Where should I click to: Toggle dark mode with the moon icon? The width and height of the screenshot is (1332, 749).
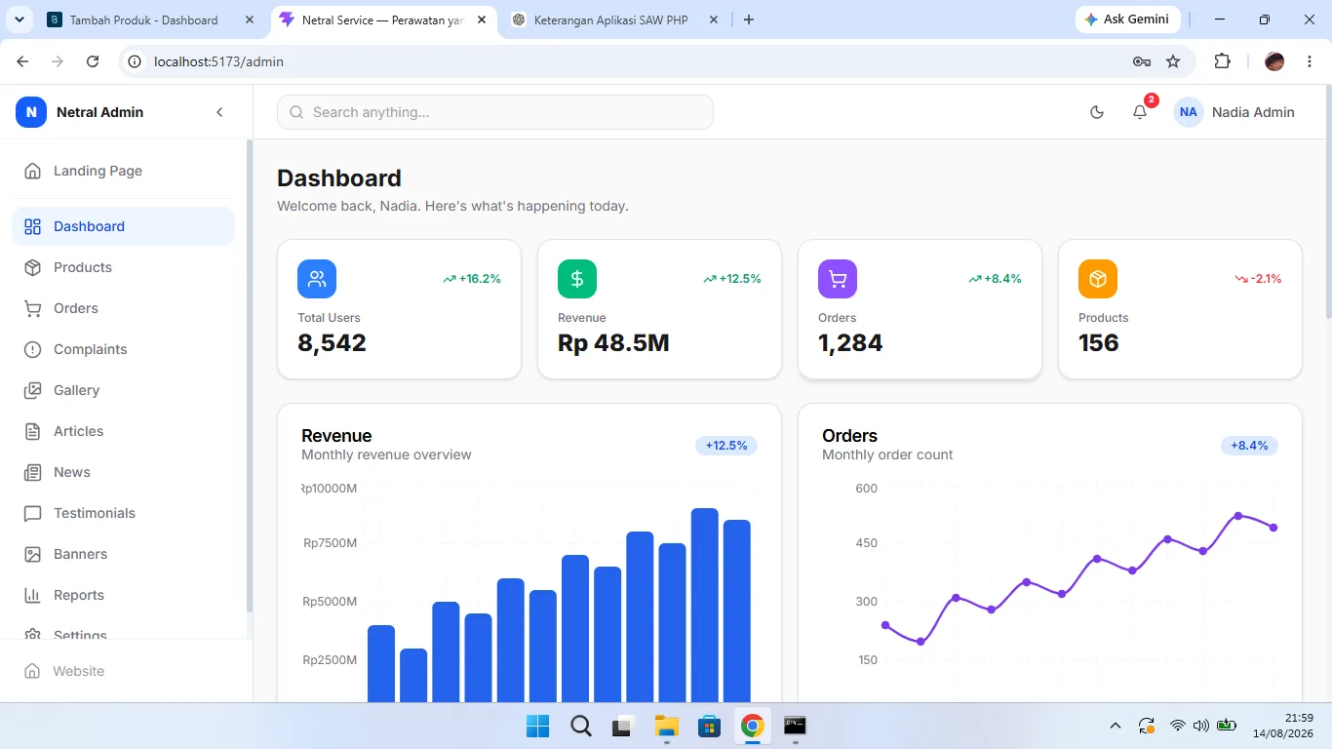(1097, 112)
